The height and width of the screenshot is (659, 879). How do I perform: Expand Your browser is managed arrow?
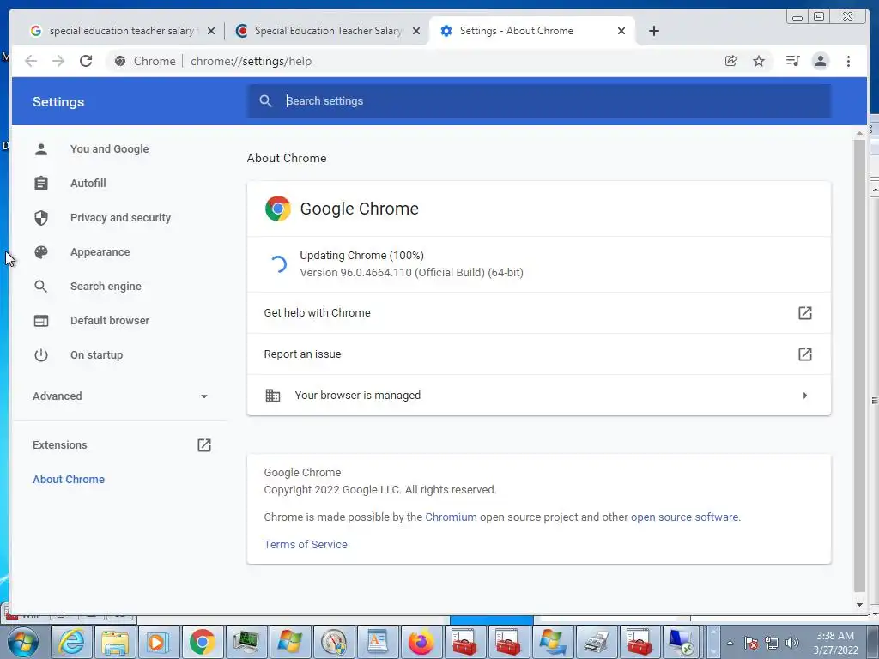(x=805, y=395)
